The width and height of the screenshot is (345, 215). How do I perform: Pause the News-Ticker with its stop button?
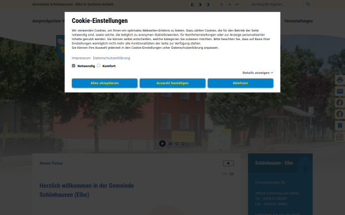point(228,163)
